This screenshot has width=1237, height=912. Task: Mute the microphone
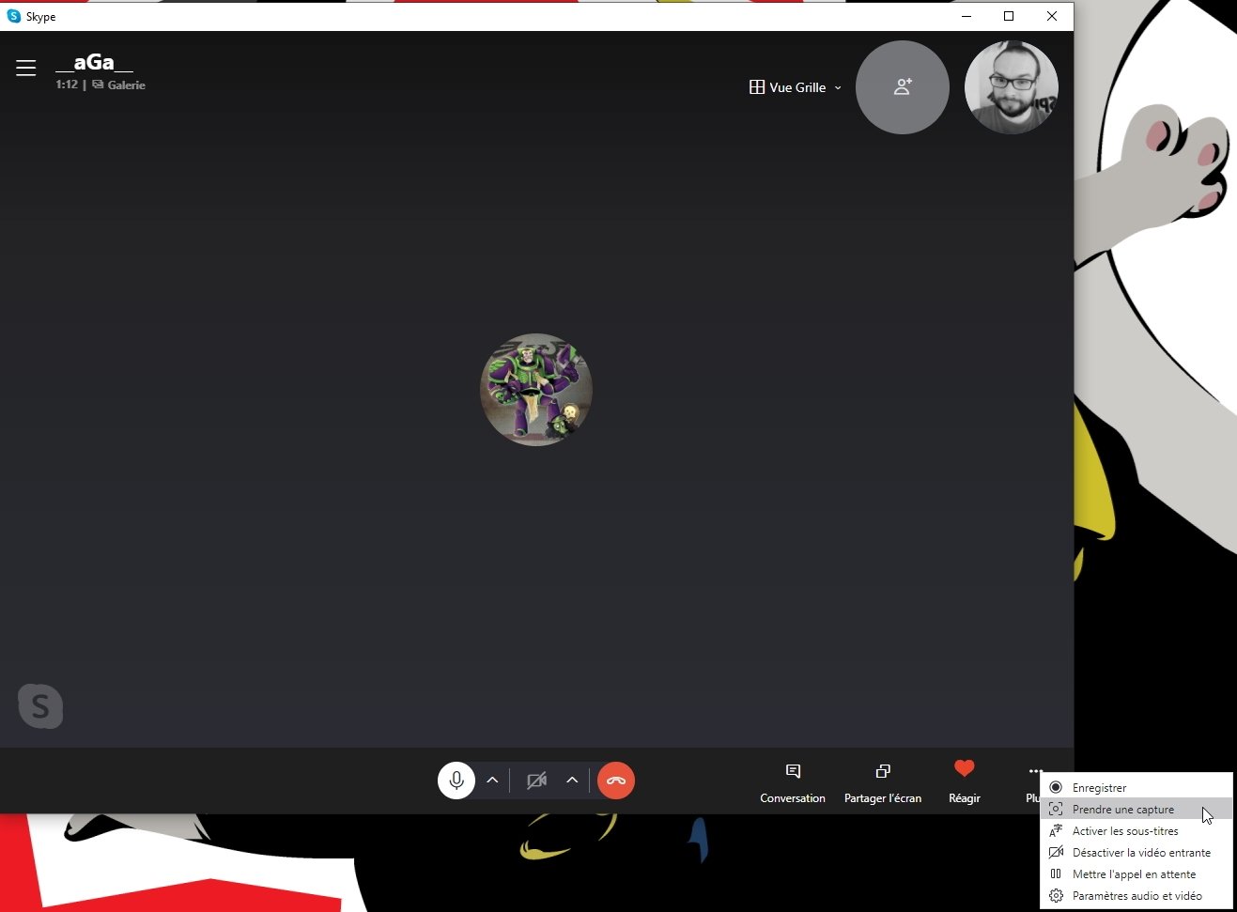pyautogui.click(x=456, y=781)
